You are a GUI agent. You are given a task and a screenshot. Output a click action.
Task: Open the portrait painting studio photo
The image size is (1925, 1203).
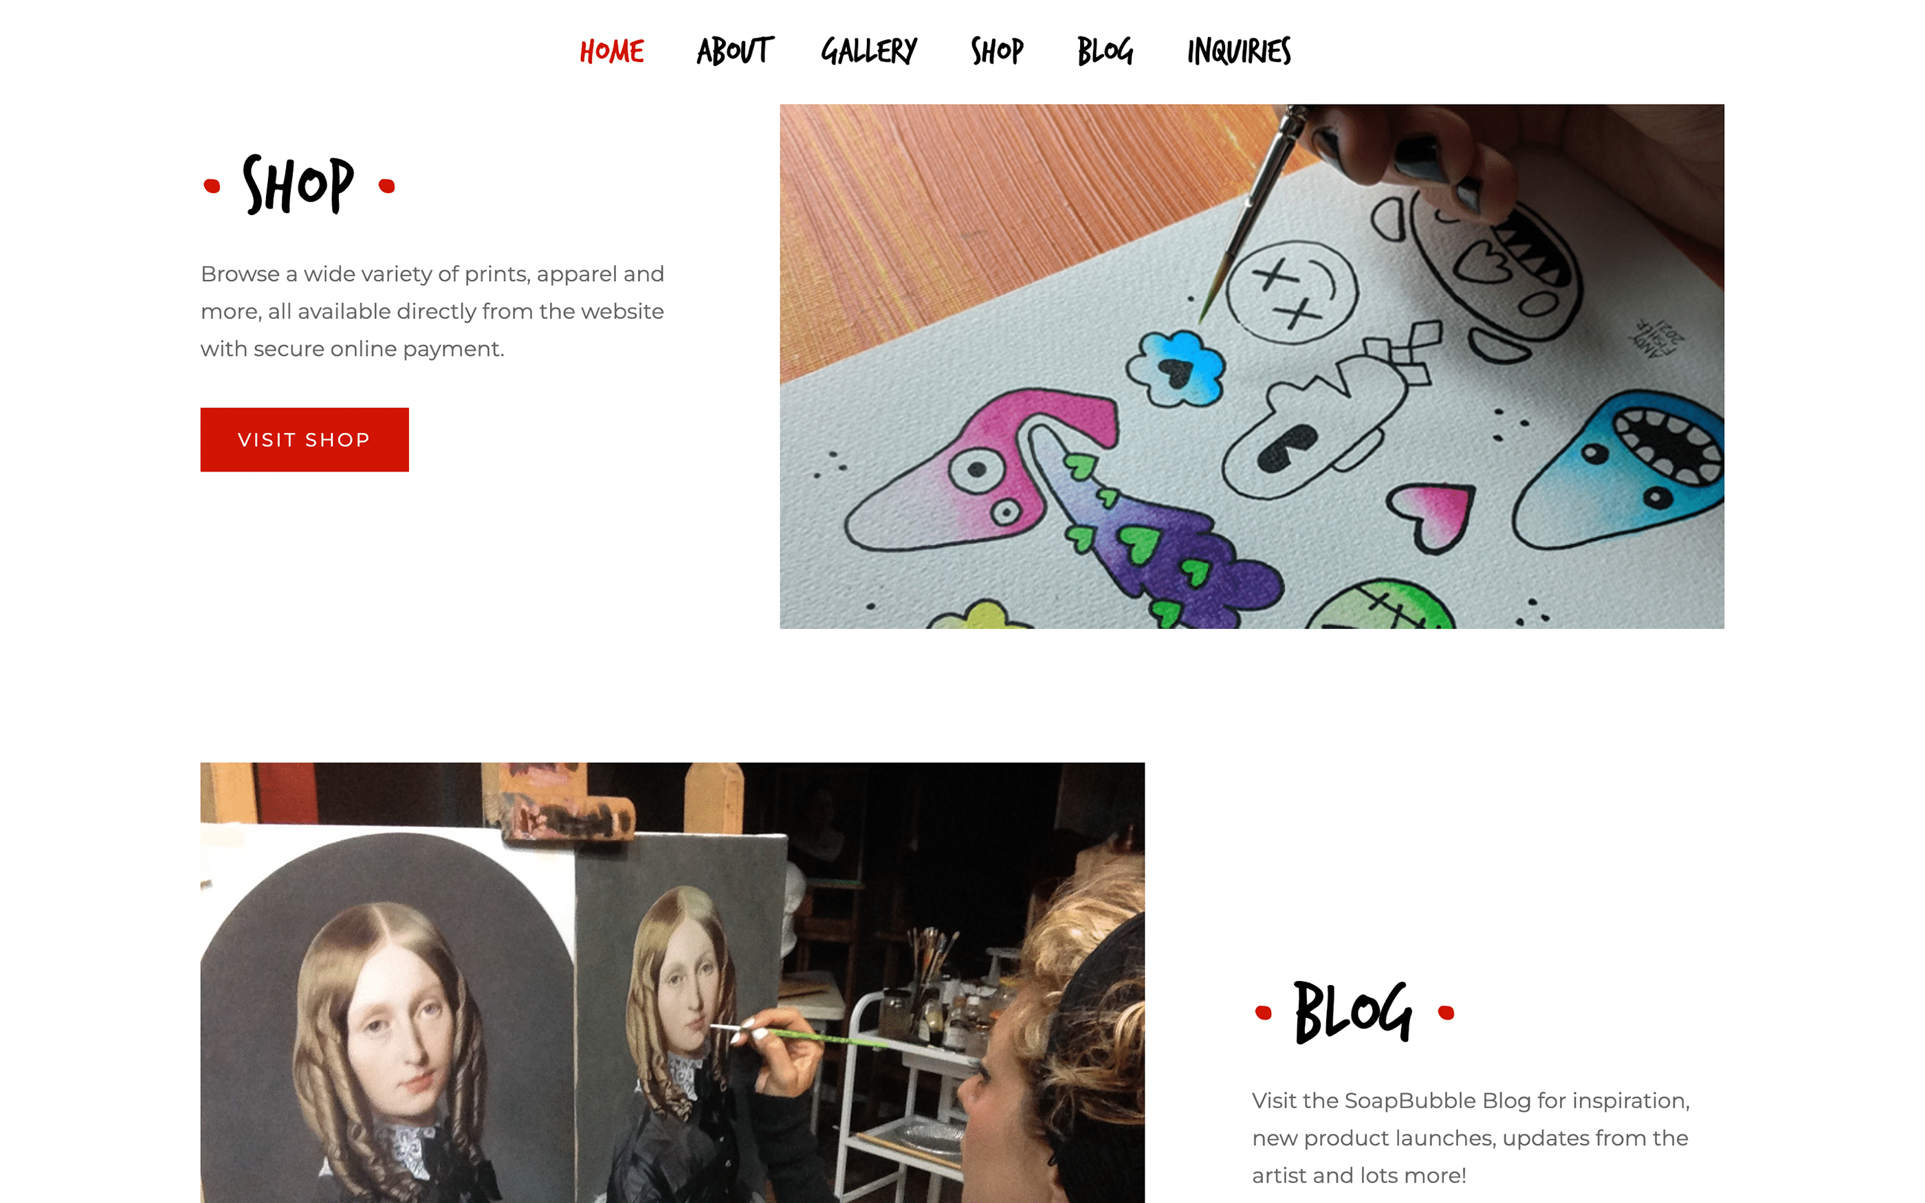672,982
